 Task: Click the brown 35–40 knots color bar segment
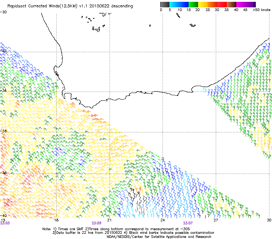tap(232, 4)
